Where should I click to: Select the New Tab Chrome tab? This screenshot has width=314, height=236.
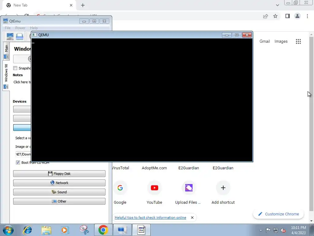39,5
